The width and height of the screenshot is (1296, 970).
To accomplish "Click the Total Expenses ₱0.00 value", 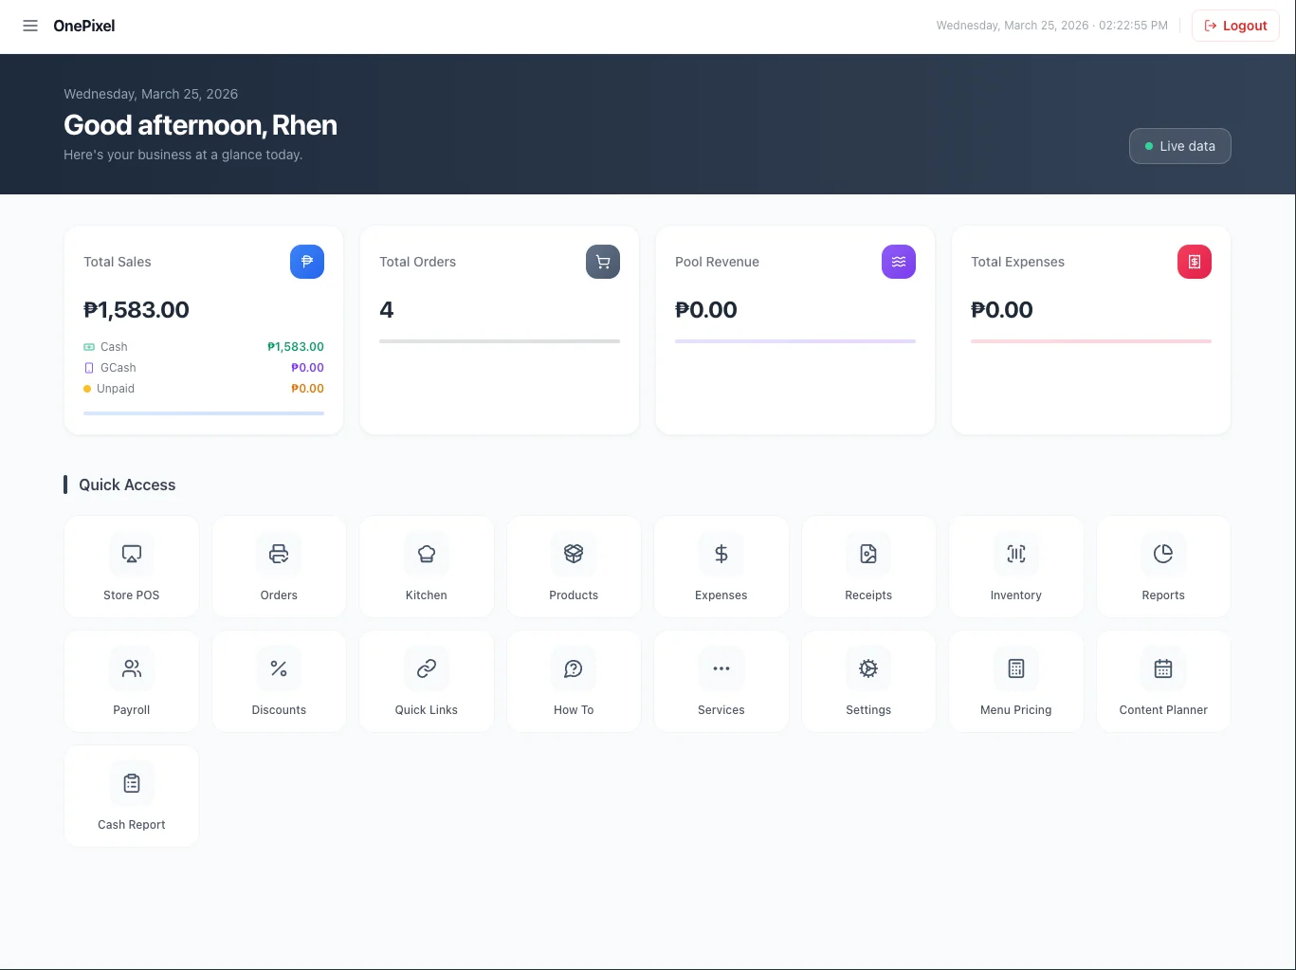I will click(1002, 310).
